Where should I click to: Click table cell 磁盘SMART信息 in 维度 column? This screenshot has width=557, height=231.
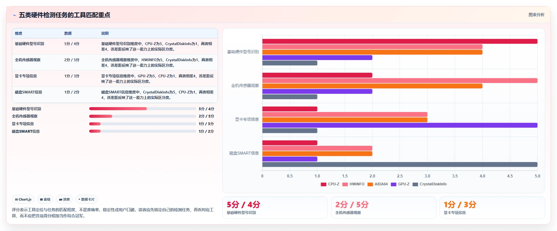29,92
